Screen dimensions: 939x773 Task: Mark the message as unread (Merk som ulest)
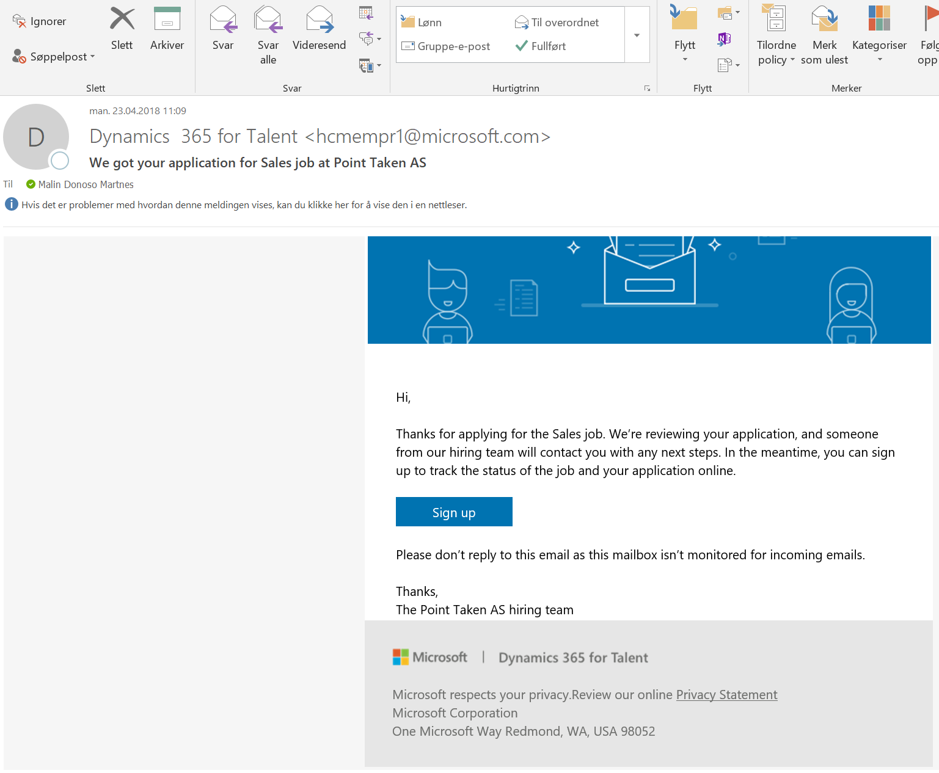824,35
